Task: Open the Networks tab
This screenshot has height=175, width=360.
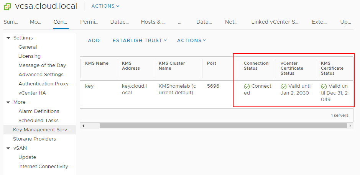Action: click(232, 22)
